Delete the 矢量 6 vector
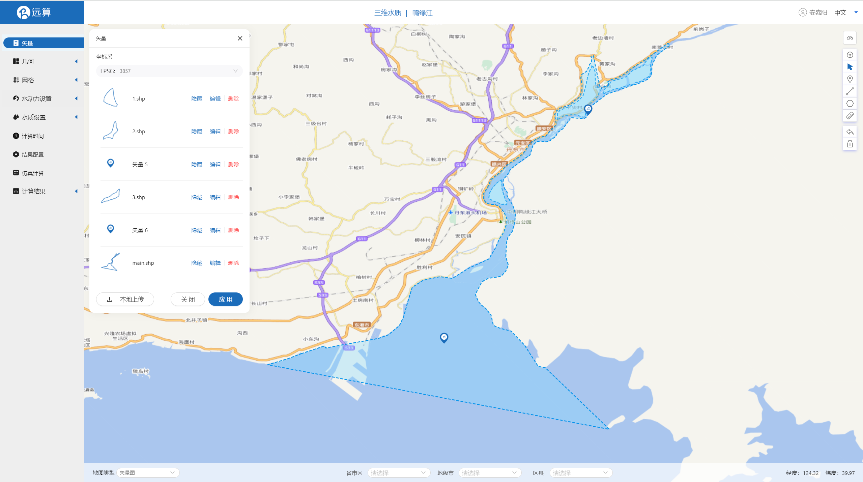Viewport: 863px width, 482px height. [x=233, y=230]
